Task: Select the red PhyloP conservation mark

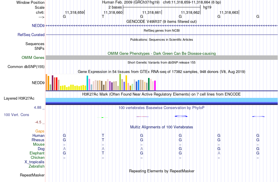Action: coord(143,117)
